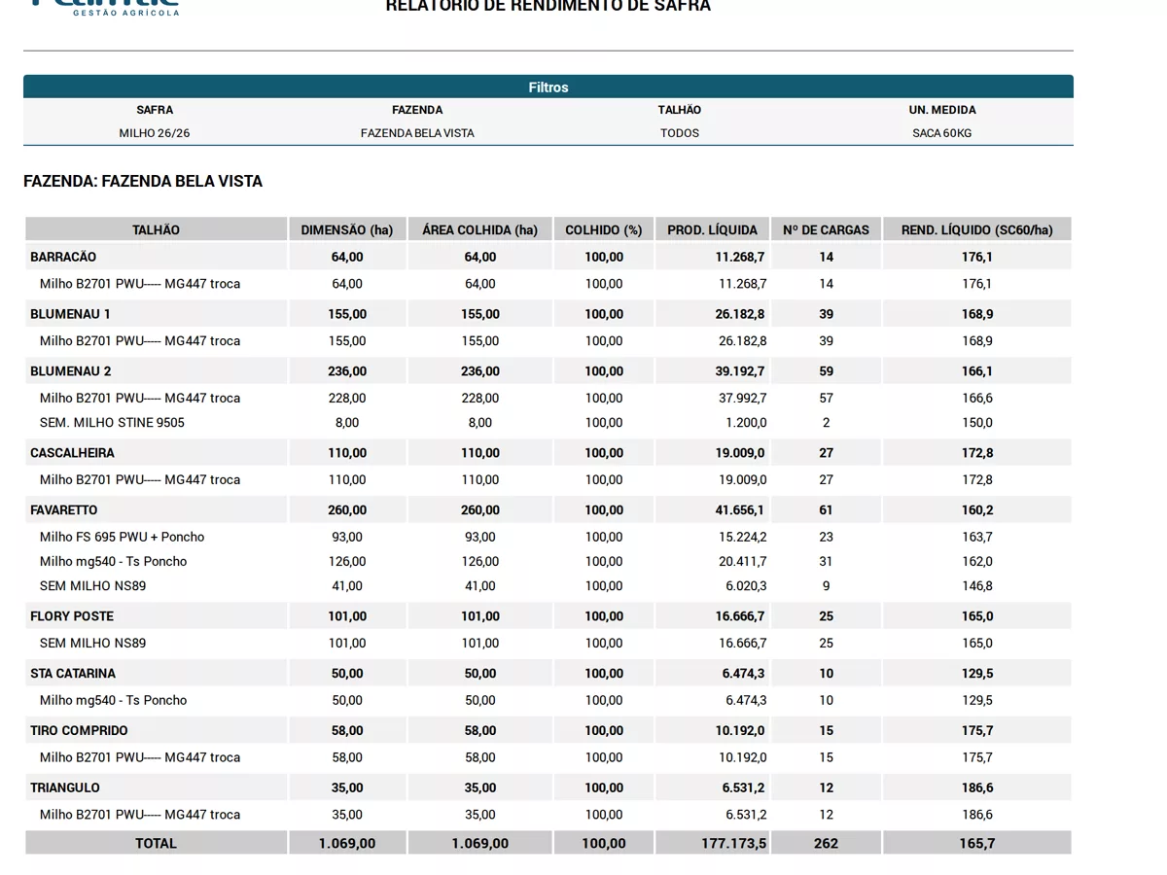The height and width of the screenshot is (875, 1167).
Task: Click the "146,8" yield value
Action: point(976,586)
